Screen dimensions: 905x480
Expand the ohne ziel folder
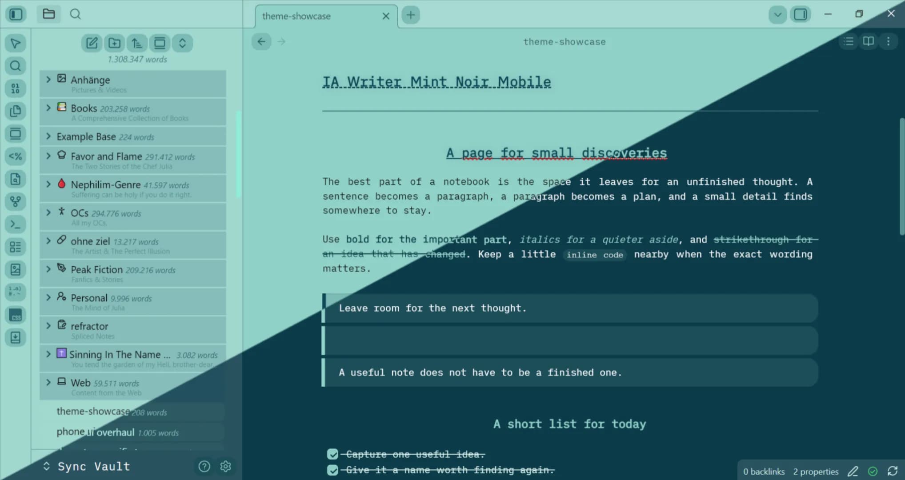48,240
